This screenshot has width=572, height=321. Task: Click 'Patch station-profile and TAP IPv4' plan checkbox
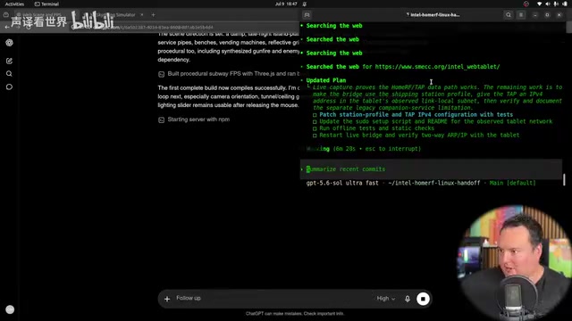[315, 115]
